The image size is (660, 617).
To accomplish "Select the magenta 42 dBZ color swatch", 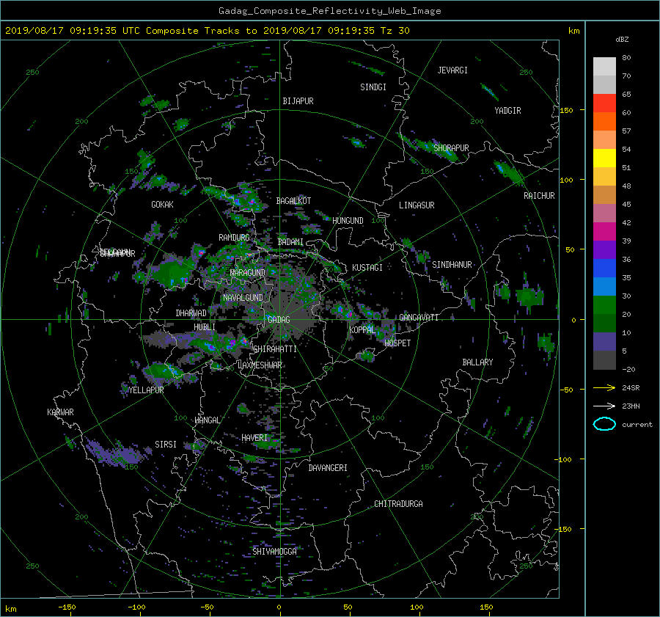I will tap(604, 231).
